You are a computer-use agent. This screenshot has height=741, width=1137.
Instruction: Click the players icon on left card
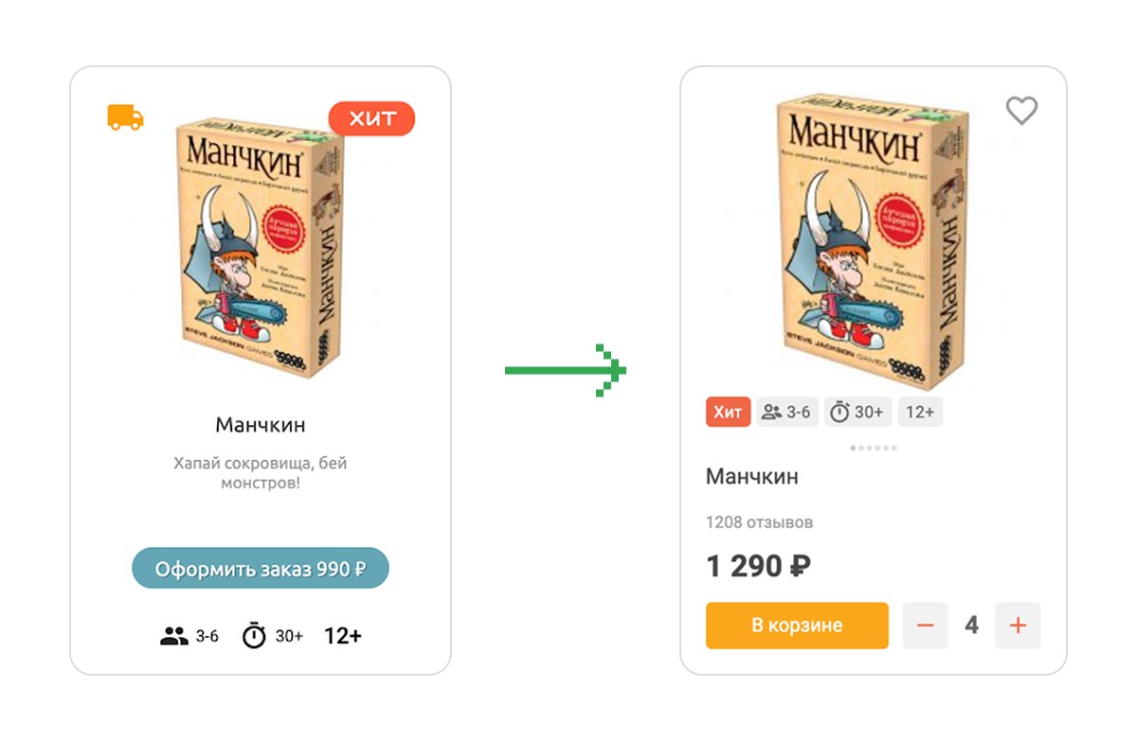point(174,636)
